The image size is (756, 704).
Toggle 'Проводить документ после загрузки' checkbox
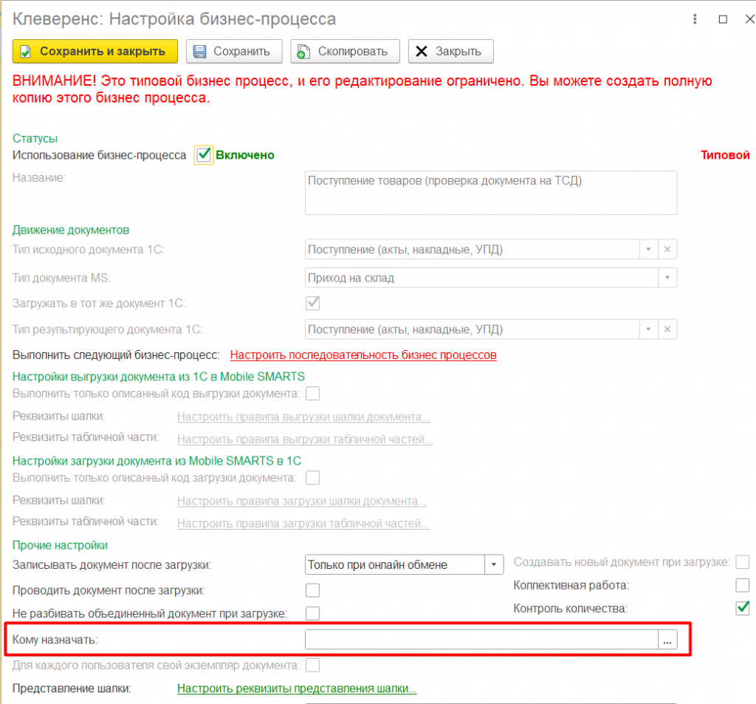click(x=312, y=590)
